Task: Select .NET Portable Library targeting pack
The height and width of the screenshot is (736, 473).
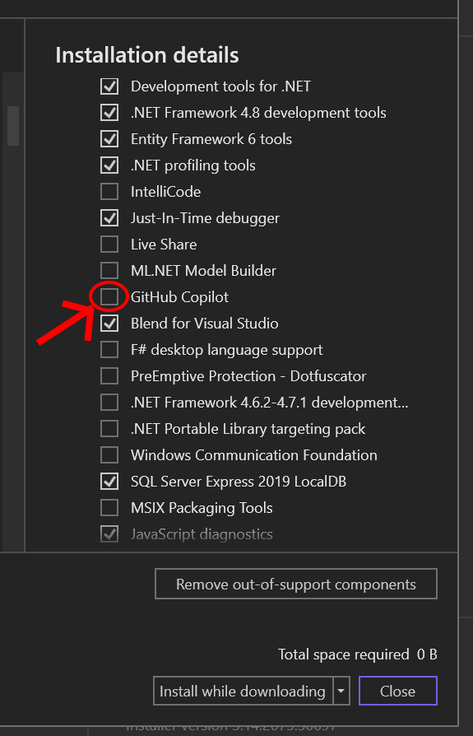Action: tap(109, 429)
